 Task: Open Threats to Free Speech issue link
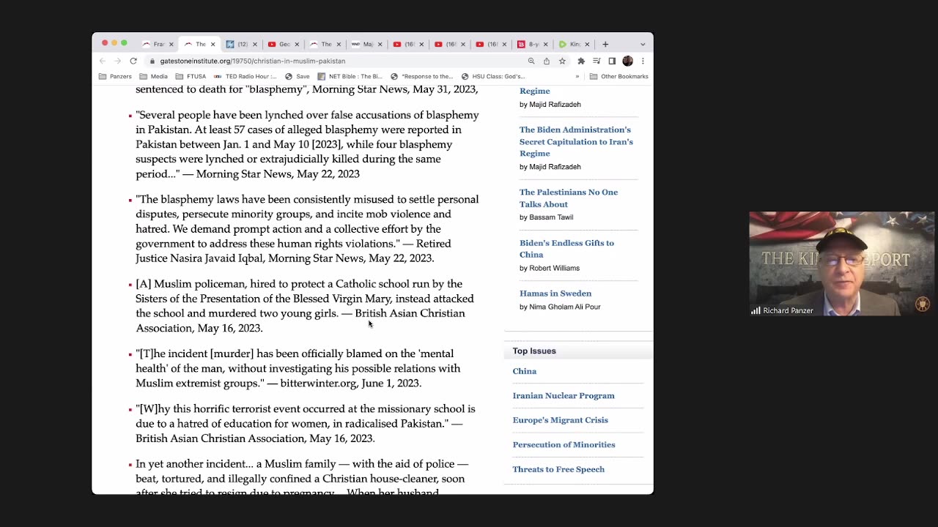point(558,469)
